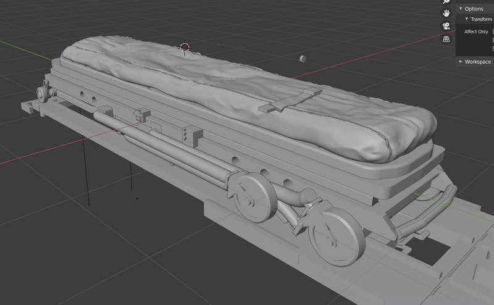Enable the top Affect Only checkbox
This screenshot has width=494, height=305.
pyautogui.click(x=492, y=31)
